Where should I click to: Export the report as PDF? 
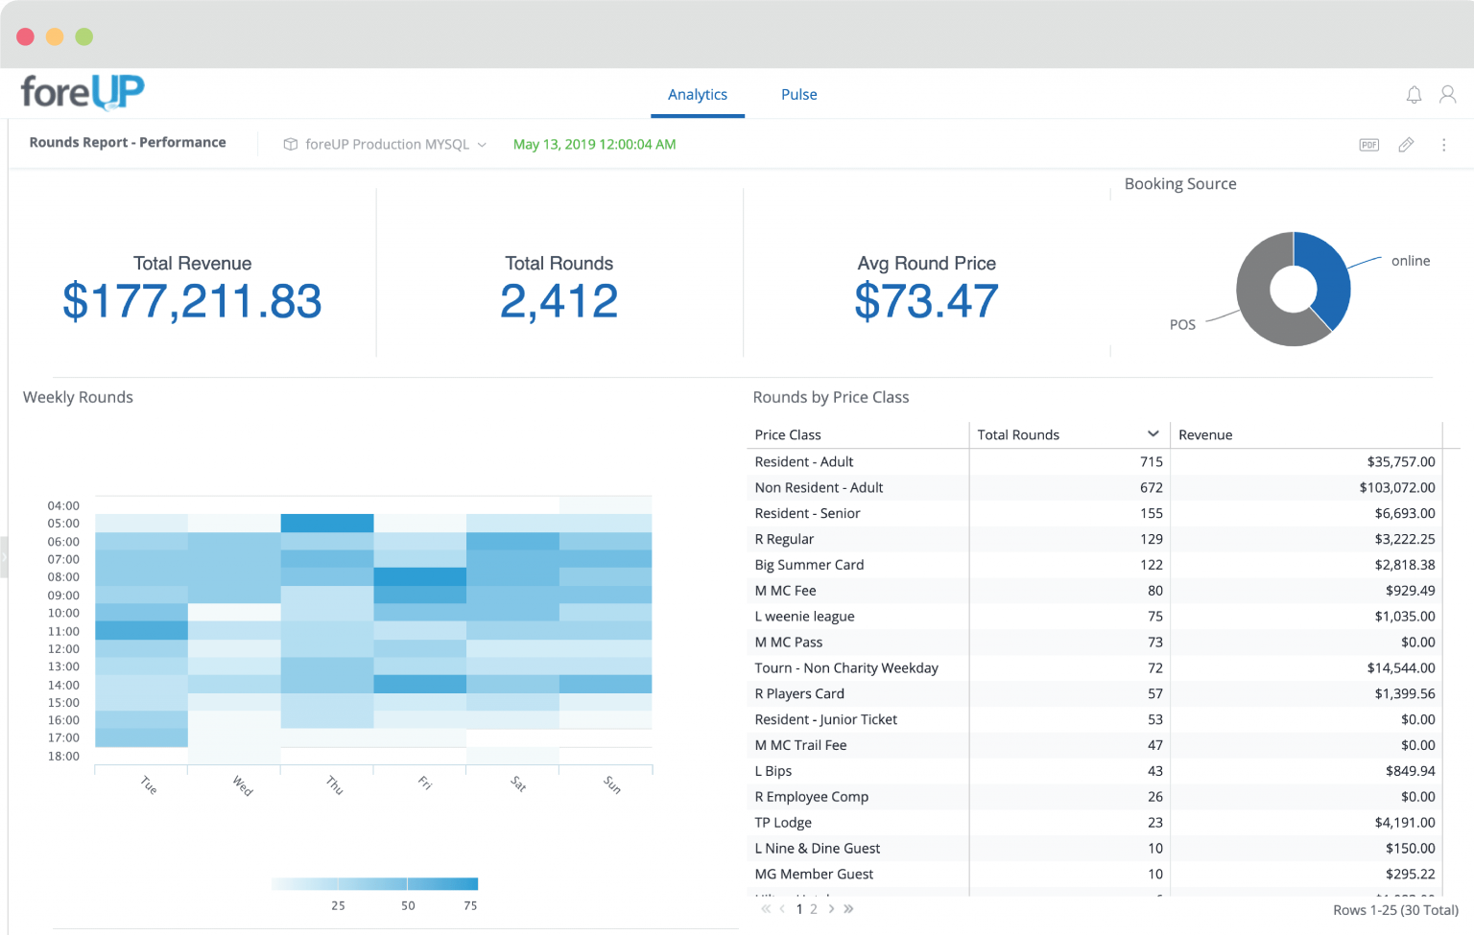pyautogui.click(x=1368, y=145)
